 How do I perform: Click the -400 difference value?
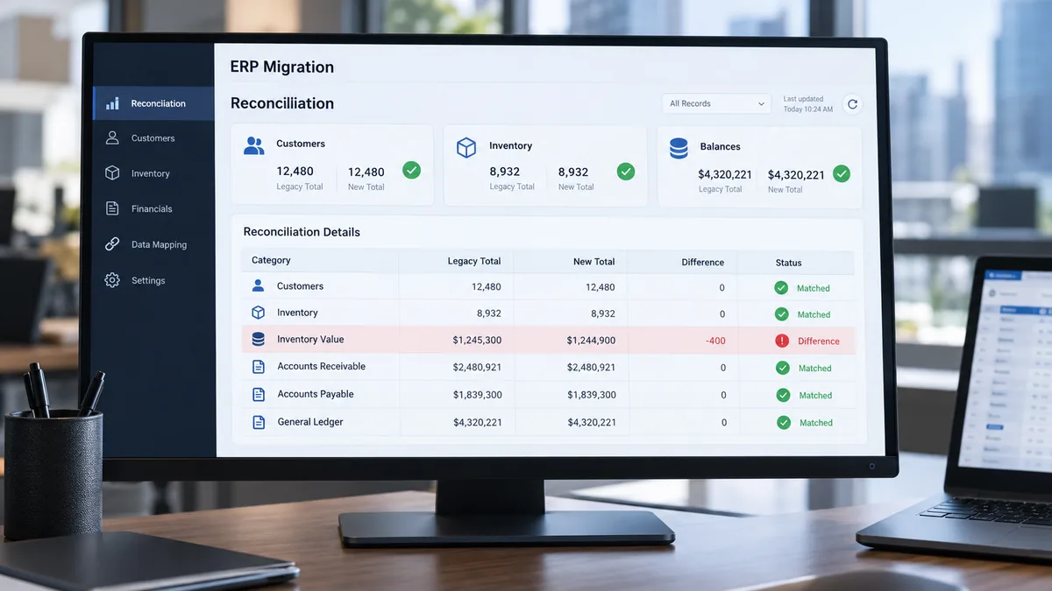click(715, 341)
